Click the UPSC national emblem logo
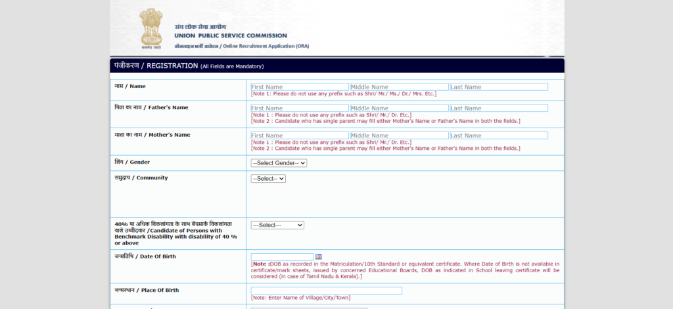 click(151, 28)
